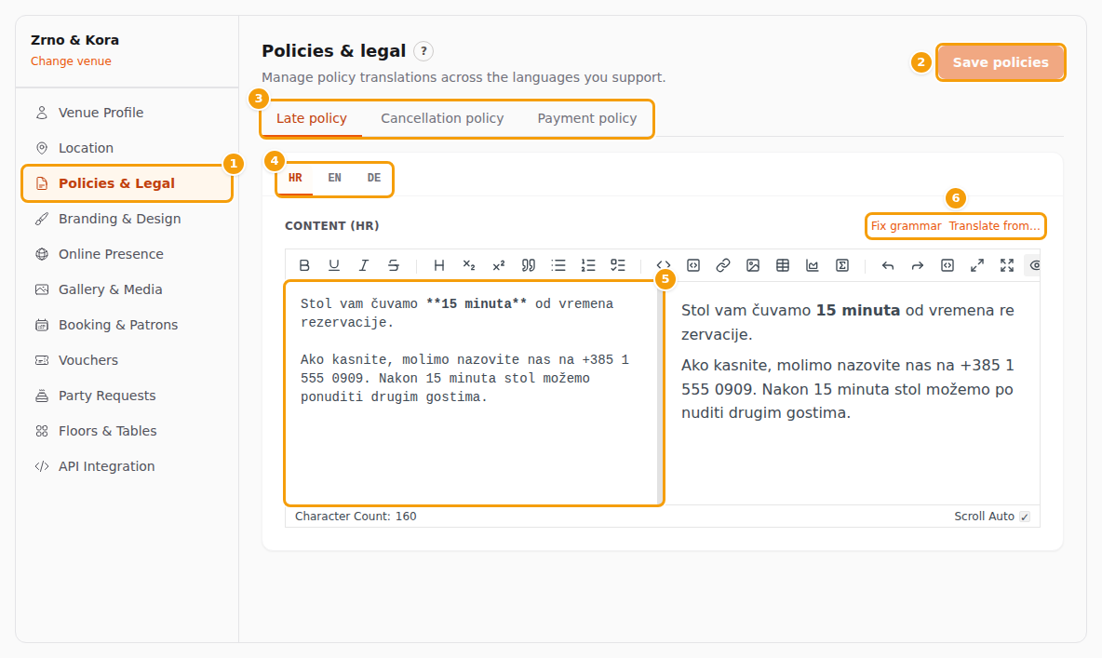Switch to the DE language tab

click(x=374, y=178)
